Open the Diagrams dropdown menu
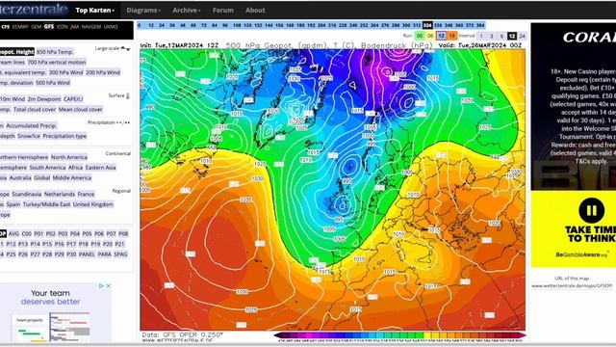616x347 pixels. pyautogui.click(x=143, y=11)
